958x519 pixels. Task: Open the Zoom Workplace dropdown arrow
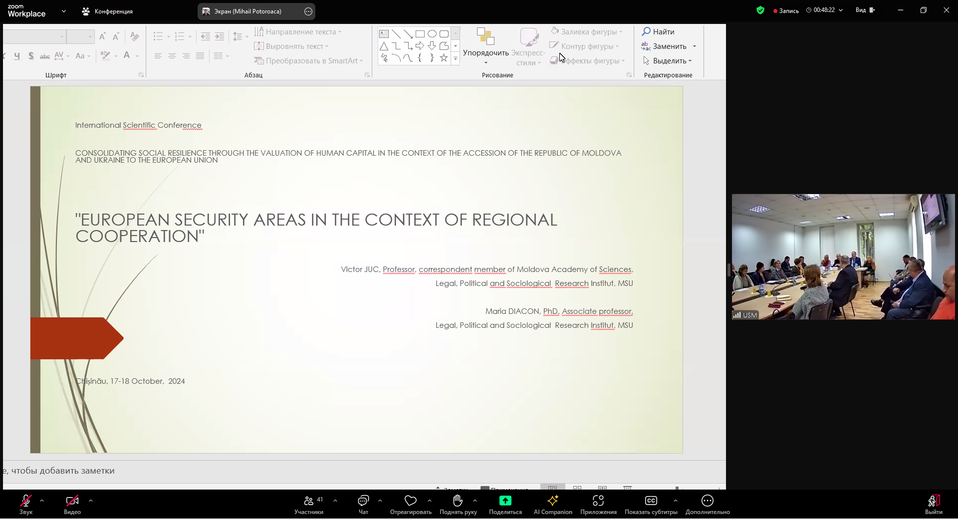click(x=64, y=11)
